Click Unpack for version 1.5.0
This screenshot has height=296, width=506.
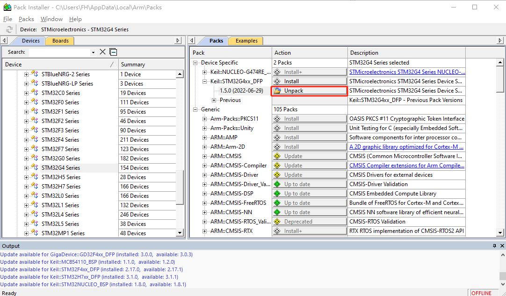[310, 91]
